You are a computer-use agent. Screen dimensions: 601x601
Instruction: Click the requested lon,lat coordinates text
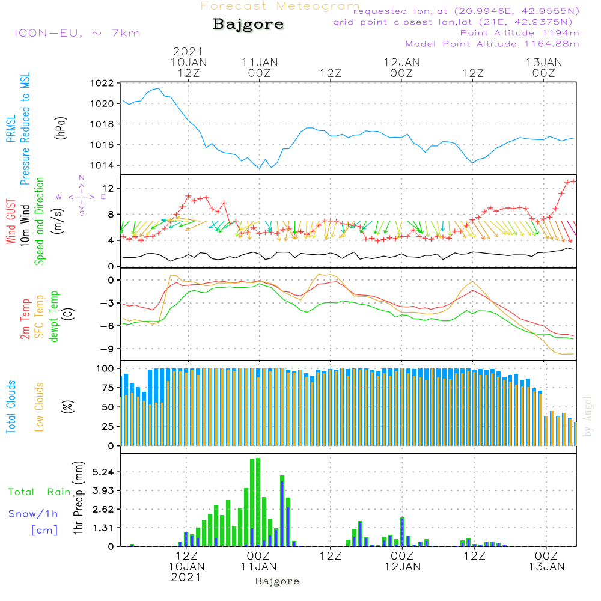[x=466, y=11]
